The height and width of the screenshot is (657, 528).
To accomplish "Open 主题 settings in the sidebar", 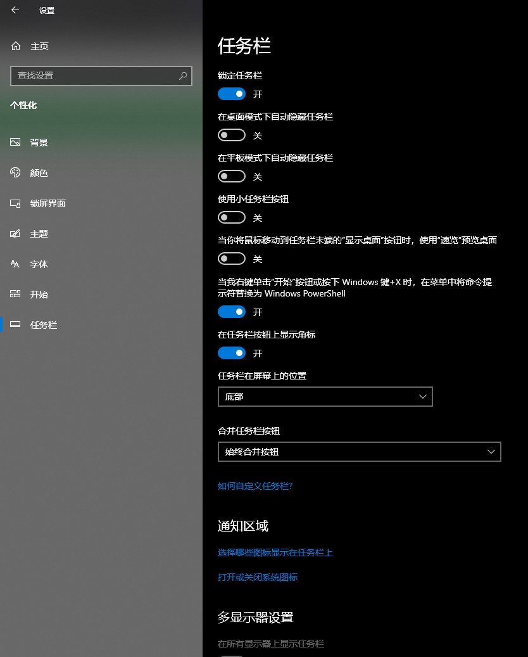I will click(39, 234).
